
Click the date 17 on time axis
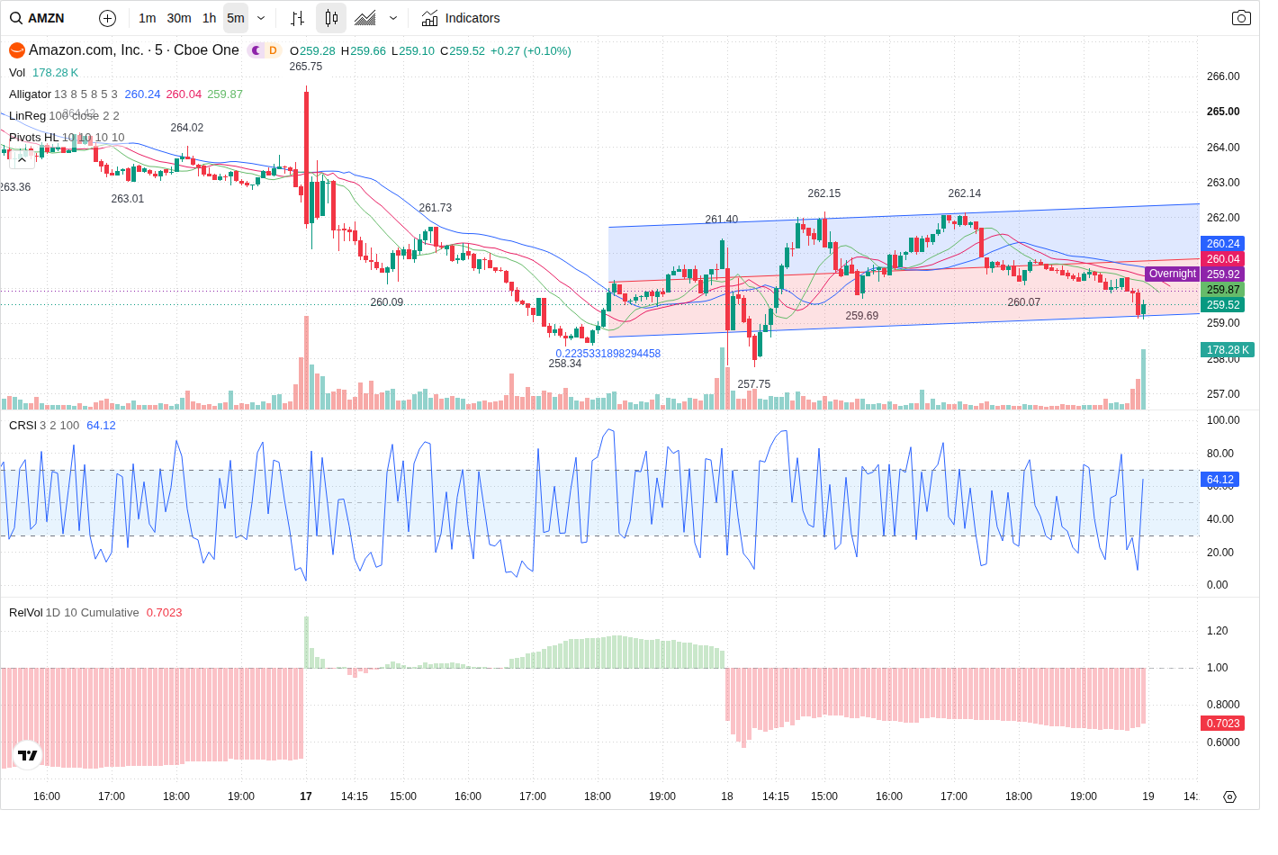(306, 796)
